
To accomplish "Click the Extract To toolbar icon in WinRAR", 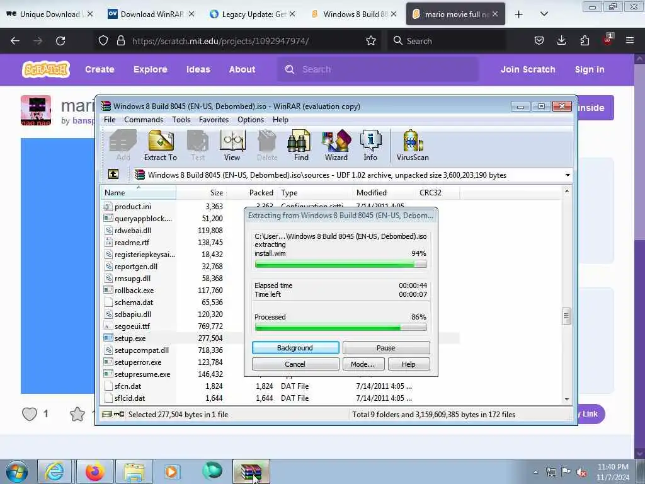I will click(161, 146).
